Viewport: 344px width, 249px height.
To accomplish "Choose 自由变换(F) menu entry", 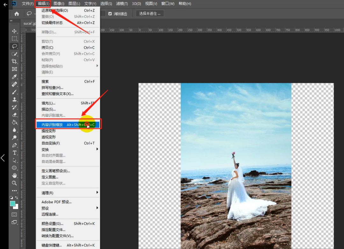I will point(68,143).
